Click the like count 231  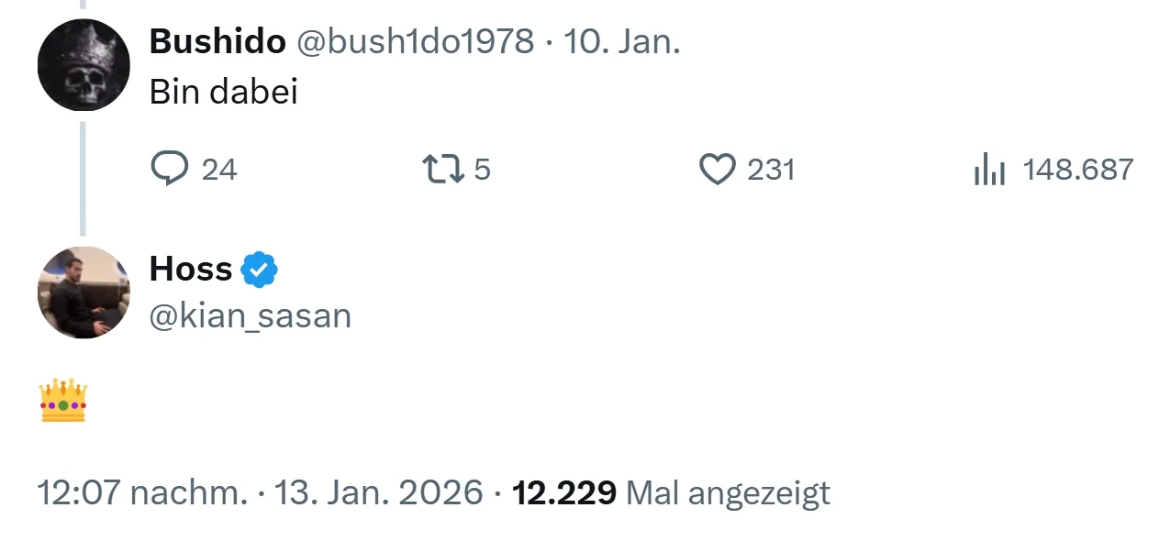coord(771,170)
